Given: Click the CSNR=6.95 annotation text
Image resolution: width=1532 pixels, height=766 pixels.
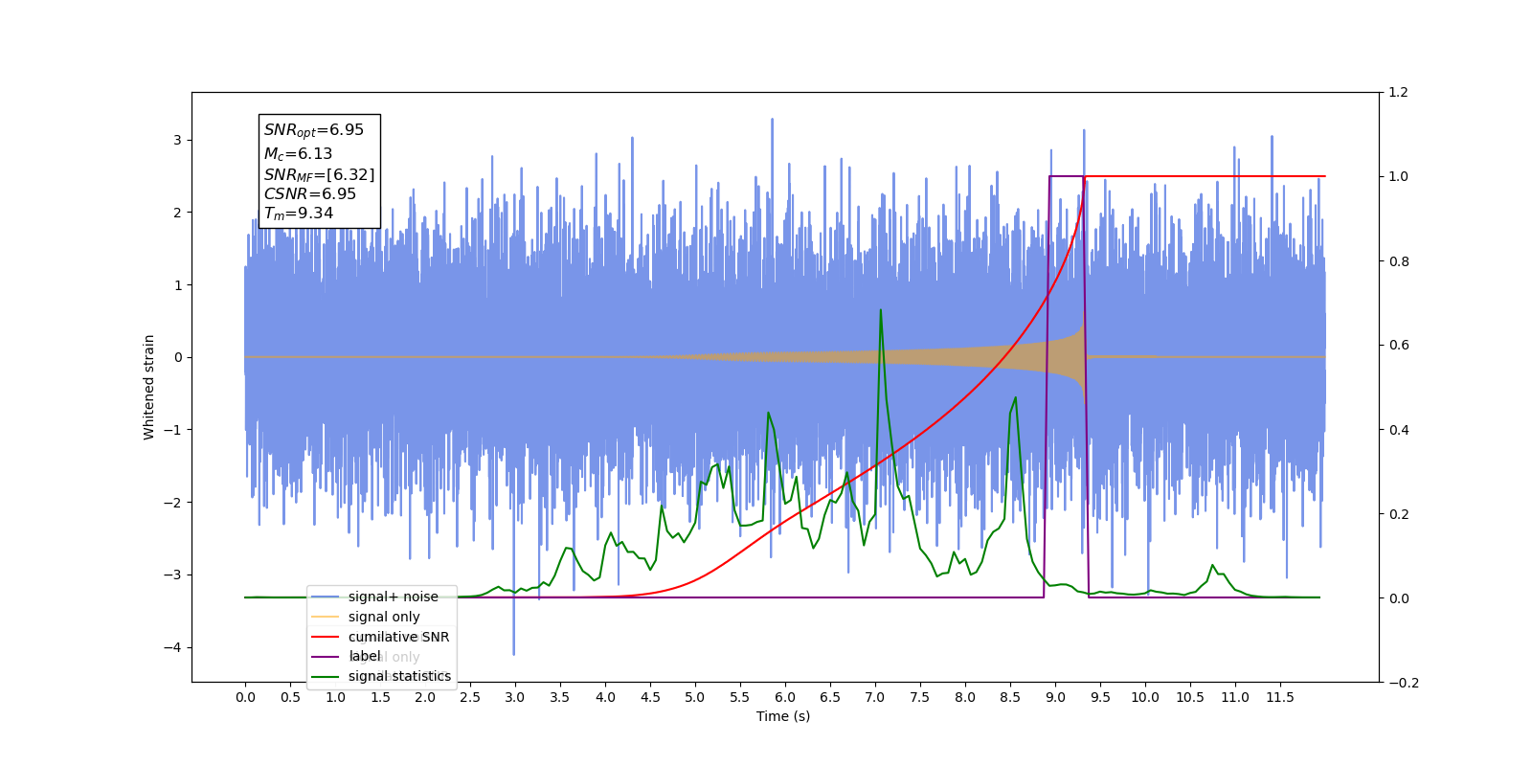Looking at the screenshot, I should 310,193.
